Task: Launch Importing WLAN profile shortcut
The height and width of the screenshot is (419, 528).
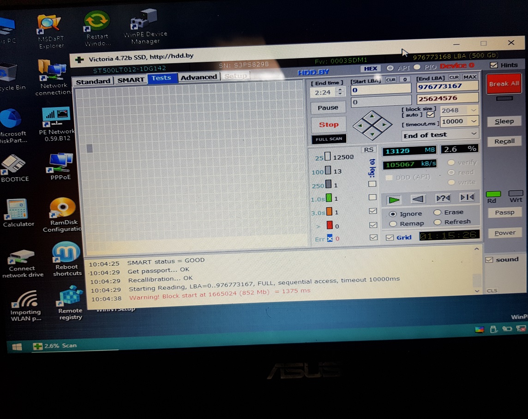Action: coord(25,305)
